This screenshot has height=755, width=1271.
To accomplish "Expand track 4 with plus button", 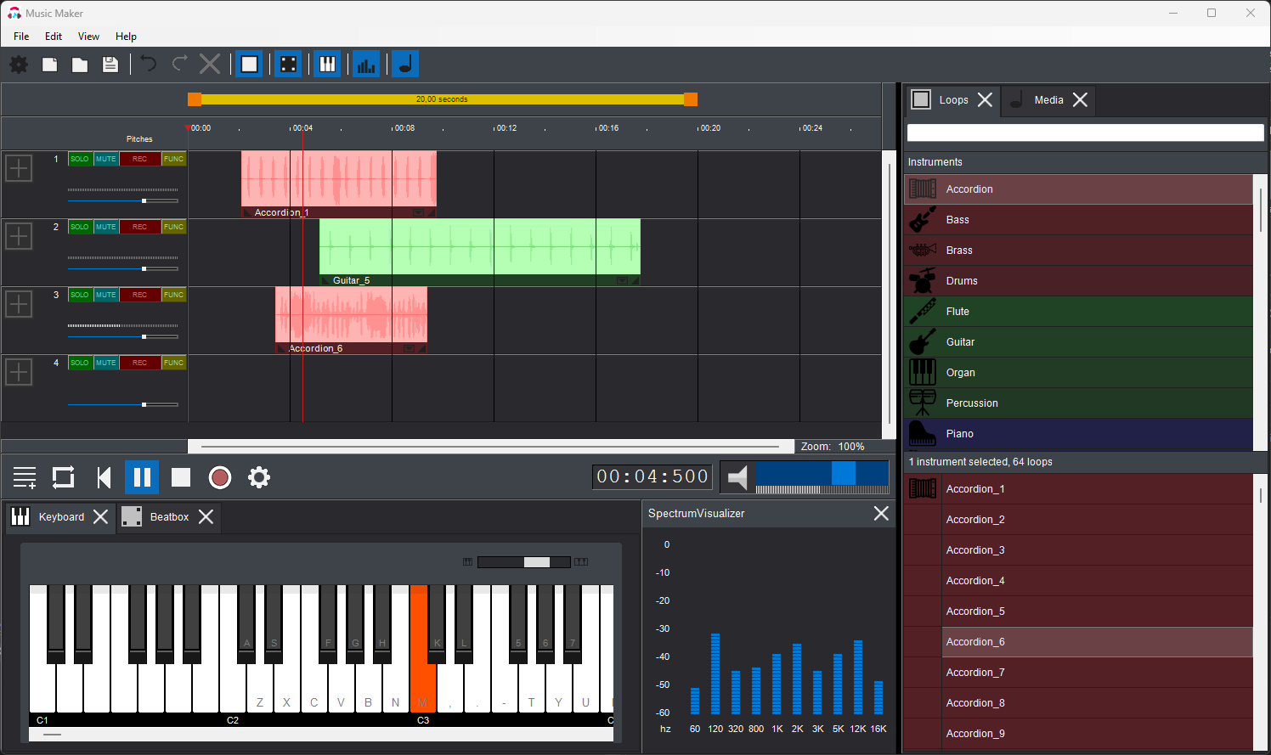I will coord(19,372).
